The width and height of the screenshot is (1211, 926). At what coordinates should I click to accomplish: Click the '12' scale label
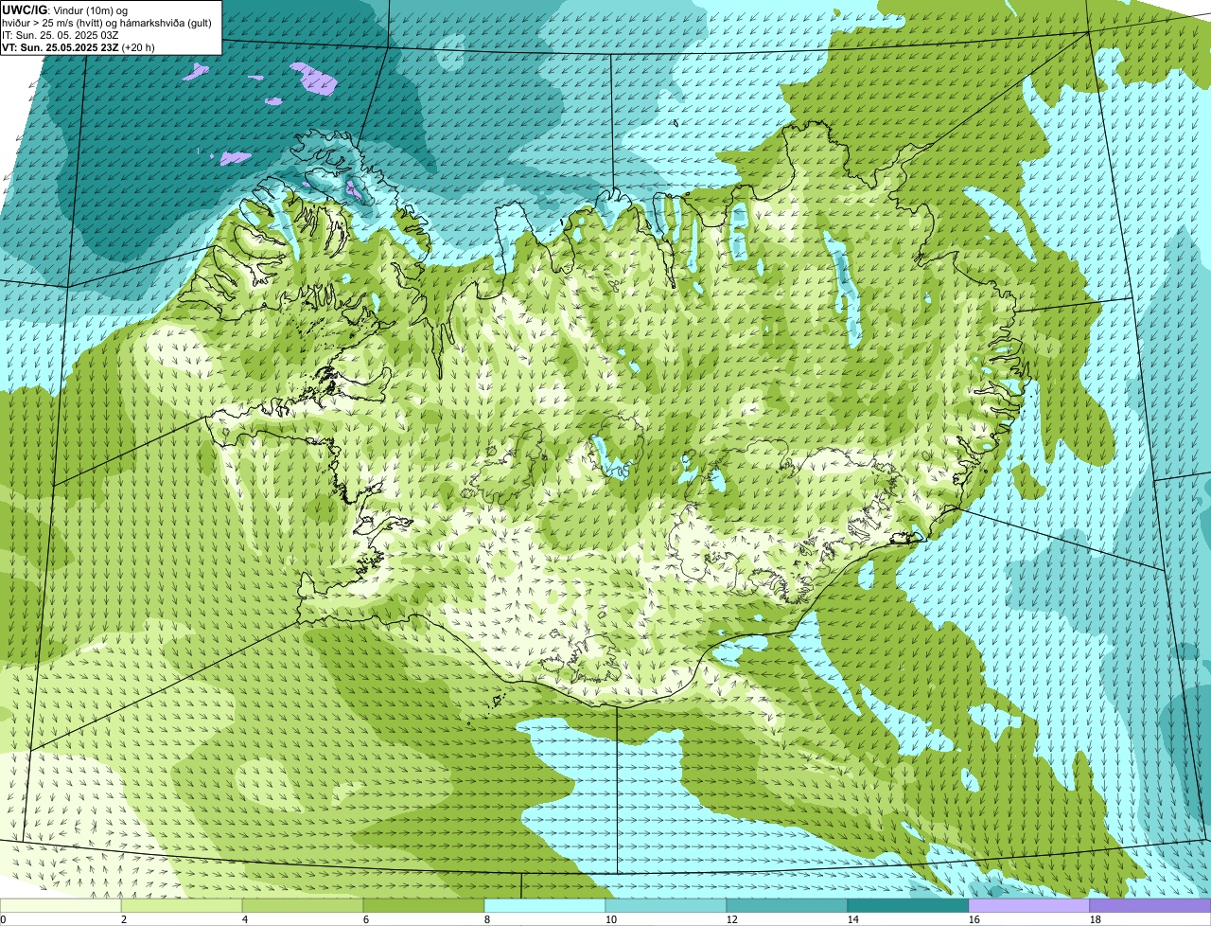pos(732,919)
